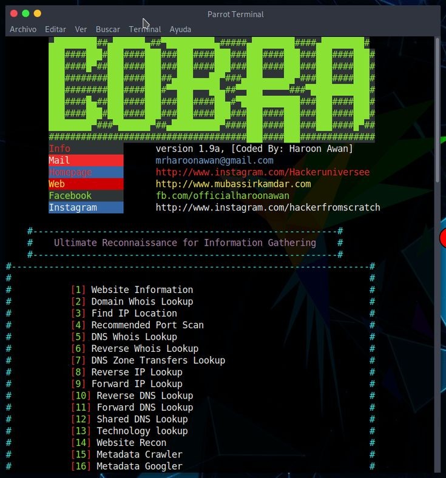The height and width of the screenshot is (478, 446).
Task: Open the Ver menu
Action: point(81,29)
